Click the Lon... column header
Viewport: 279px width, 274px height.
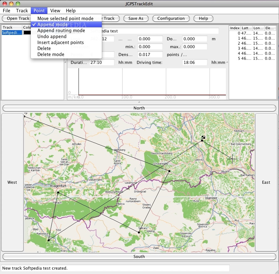pyautogui.click(x=258, y=28)
